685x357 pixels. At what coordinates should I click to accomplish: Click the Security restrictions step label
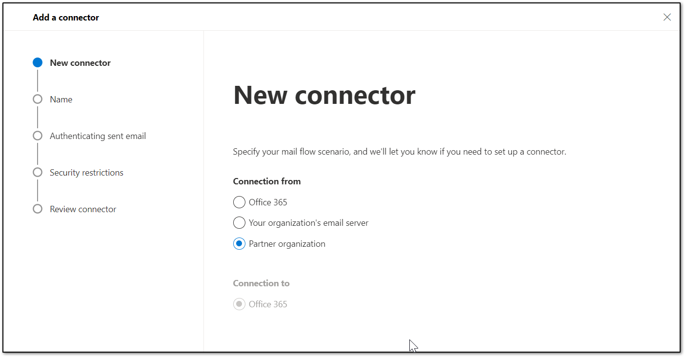pos(86,172)
